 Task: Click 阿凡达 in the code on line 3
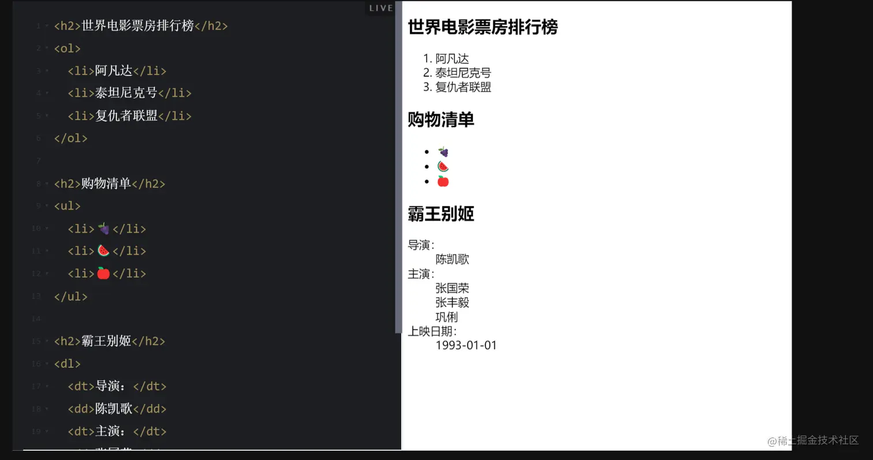(114, 71)
